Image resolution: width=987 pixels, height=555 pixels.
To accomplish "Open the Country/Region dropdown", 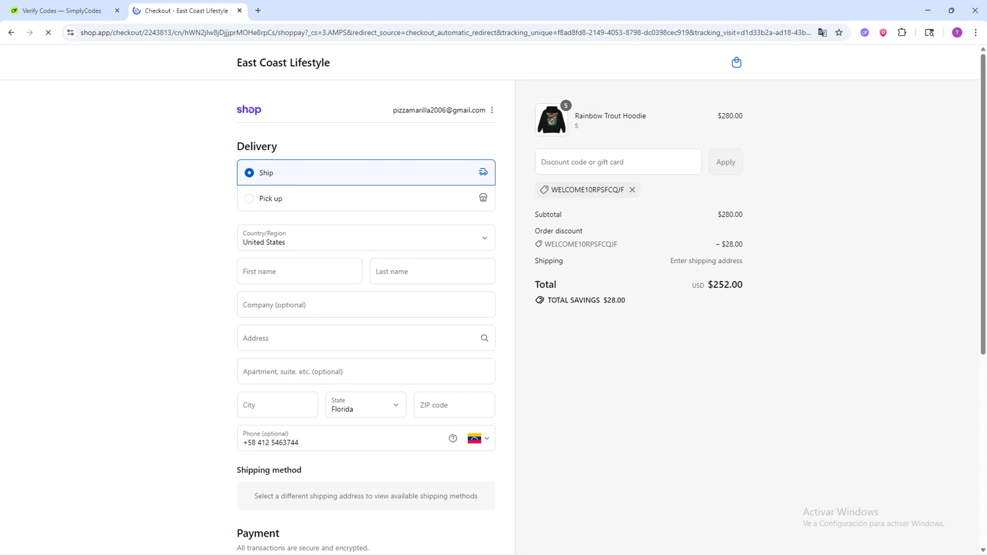I will pos(366,238).
